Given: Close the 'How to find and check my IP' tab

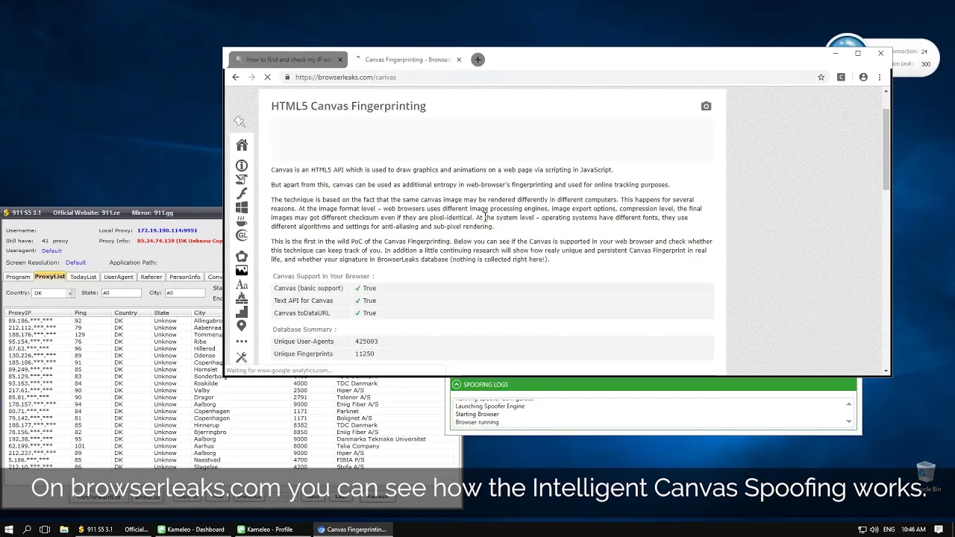Looking at the screenshot, I should (x=340, y=60).
